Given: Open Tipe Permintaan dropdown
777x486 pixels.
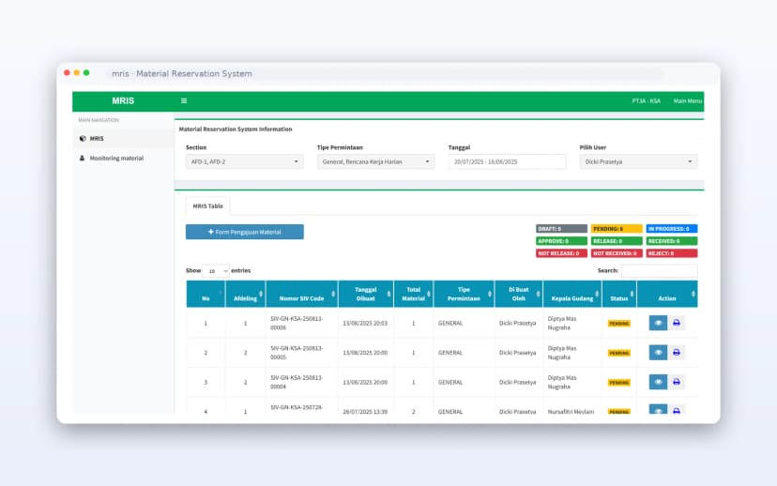Looking at the screenshot, I should point(375,161).
